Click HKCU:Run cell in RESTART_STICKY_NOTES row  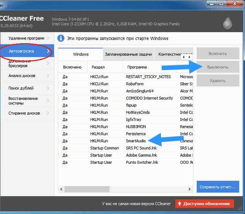[99, 77]
